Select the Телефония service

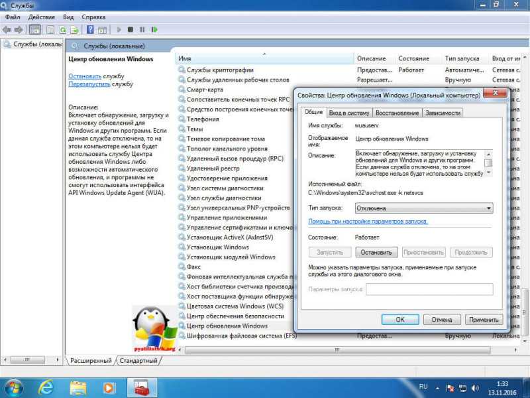(203, 119)
